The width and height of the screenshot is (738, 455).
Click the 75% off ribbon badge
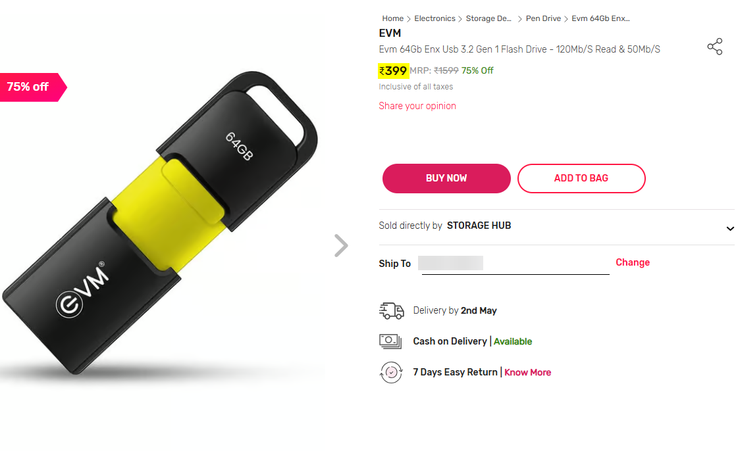pyautogui.click(x=33, y=87)
